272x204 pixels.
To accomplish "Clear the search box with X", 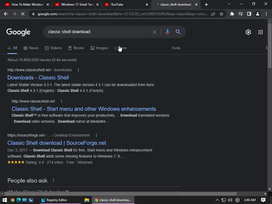I will (154, 32).
